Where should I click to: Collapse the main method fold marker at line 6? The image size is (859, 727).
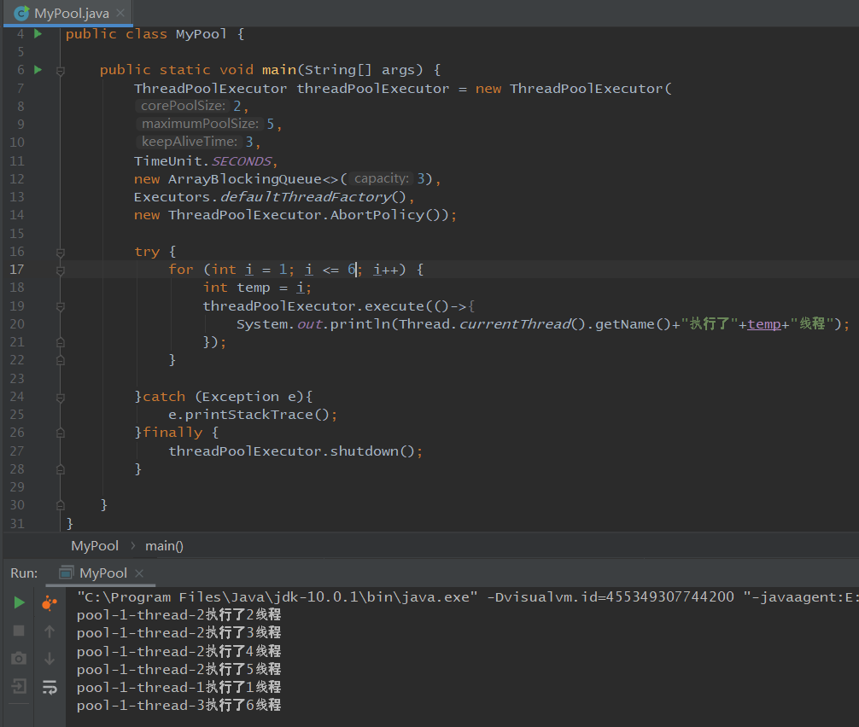pos(61,71)
